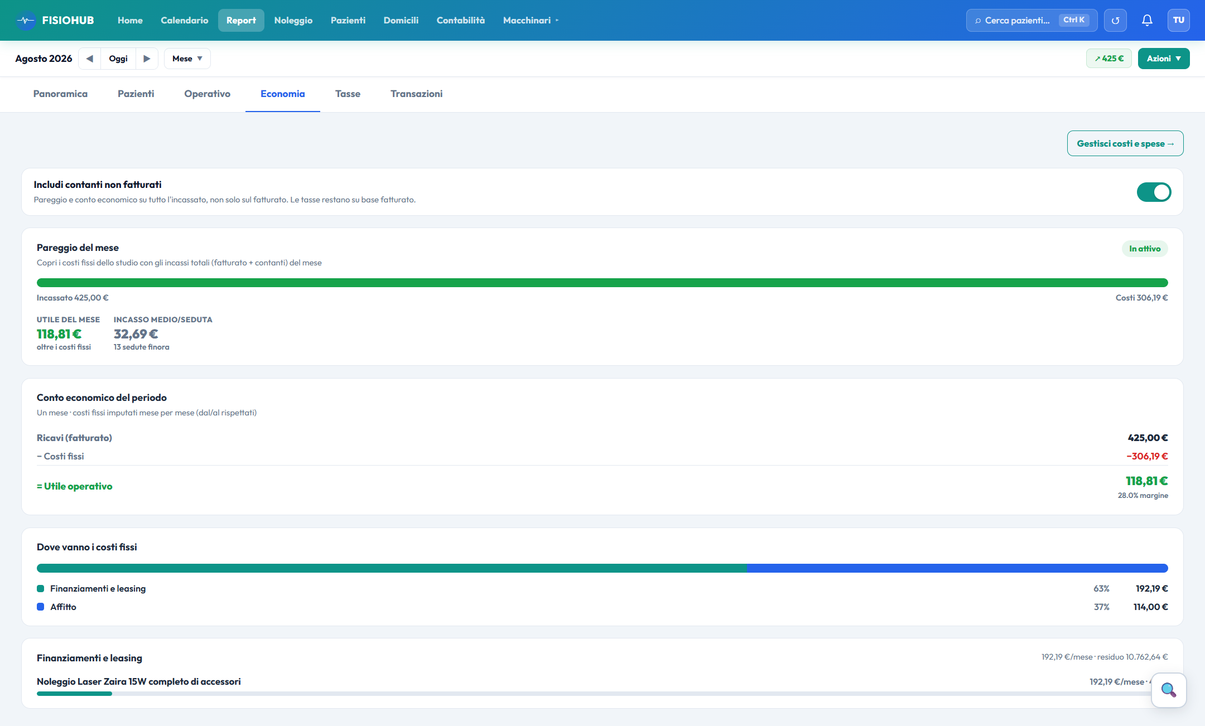Select the Economia tab
This screenshot has height=726, width=1205.
(282, 94)
